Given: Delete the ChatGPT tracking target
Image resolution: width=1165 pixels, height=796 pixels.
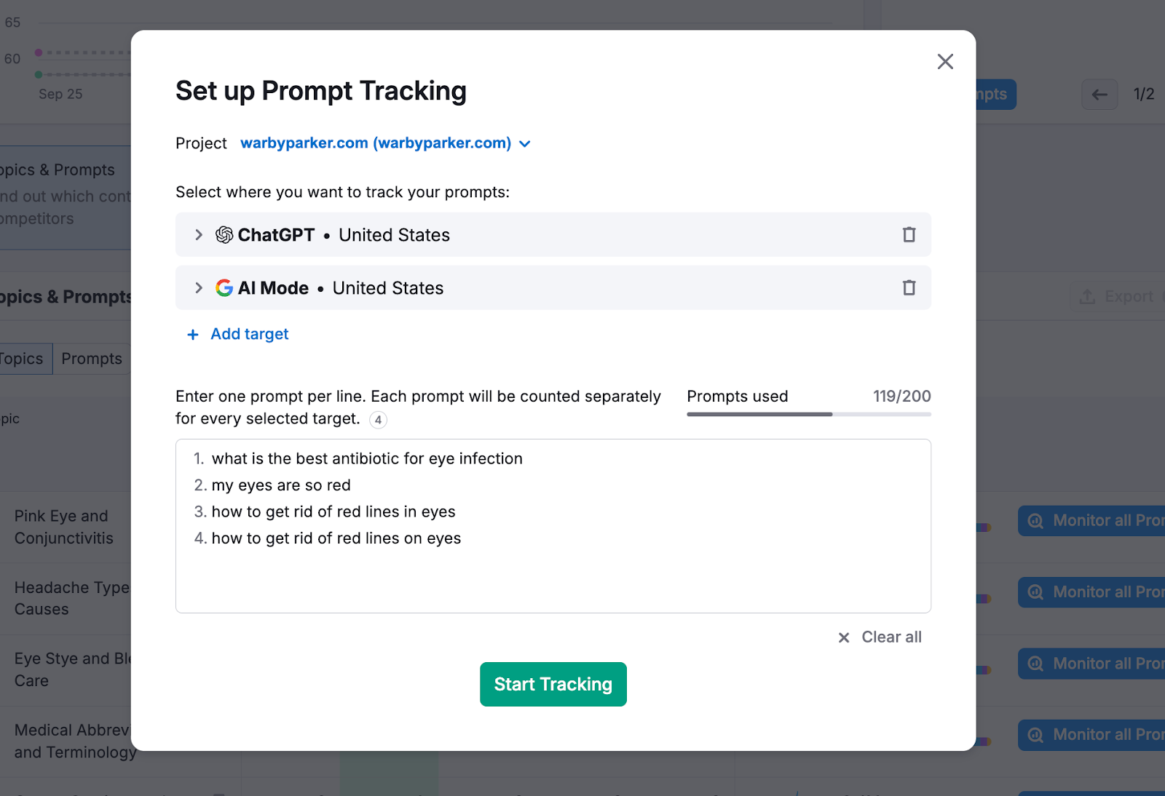Looking at the screenshot, I should tap(908, 234).
